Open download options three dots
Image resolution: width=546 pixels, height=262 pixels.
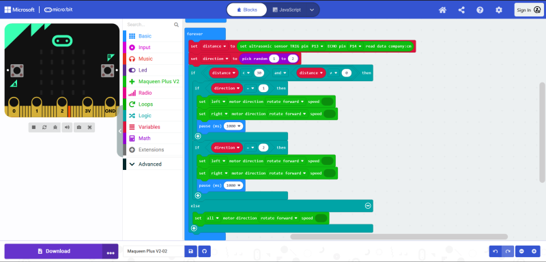[x=111, y=252]
